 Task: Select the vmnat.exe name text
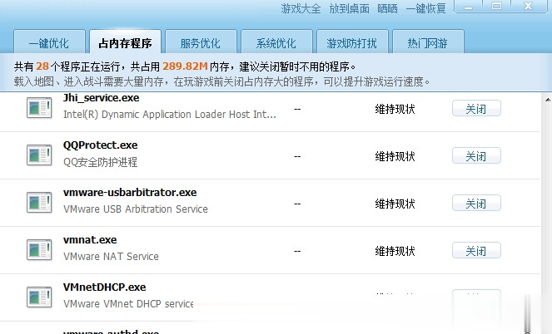[x=90, y=240]
